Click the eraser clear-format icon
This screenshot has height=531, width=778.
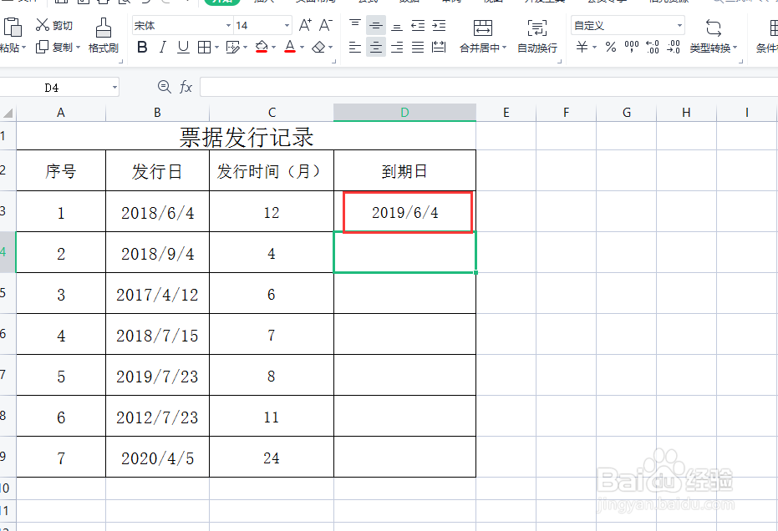[x=318, y=47]
